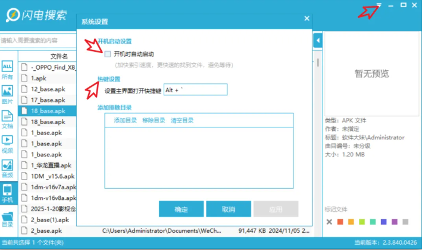Collapse the preview panel with the arrow button
The height and width of the screenshot is (250, 422).
click(318, 40)
